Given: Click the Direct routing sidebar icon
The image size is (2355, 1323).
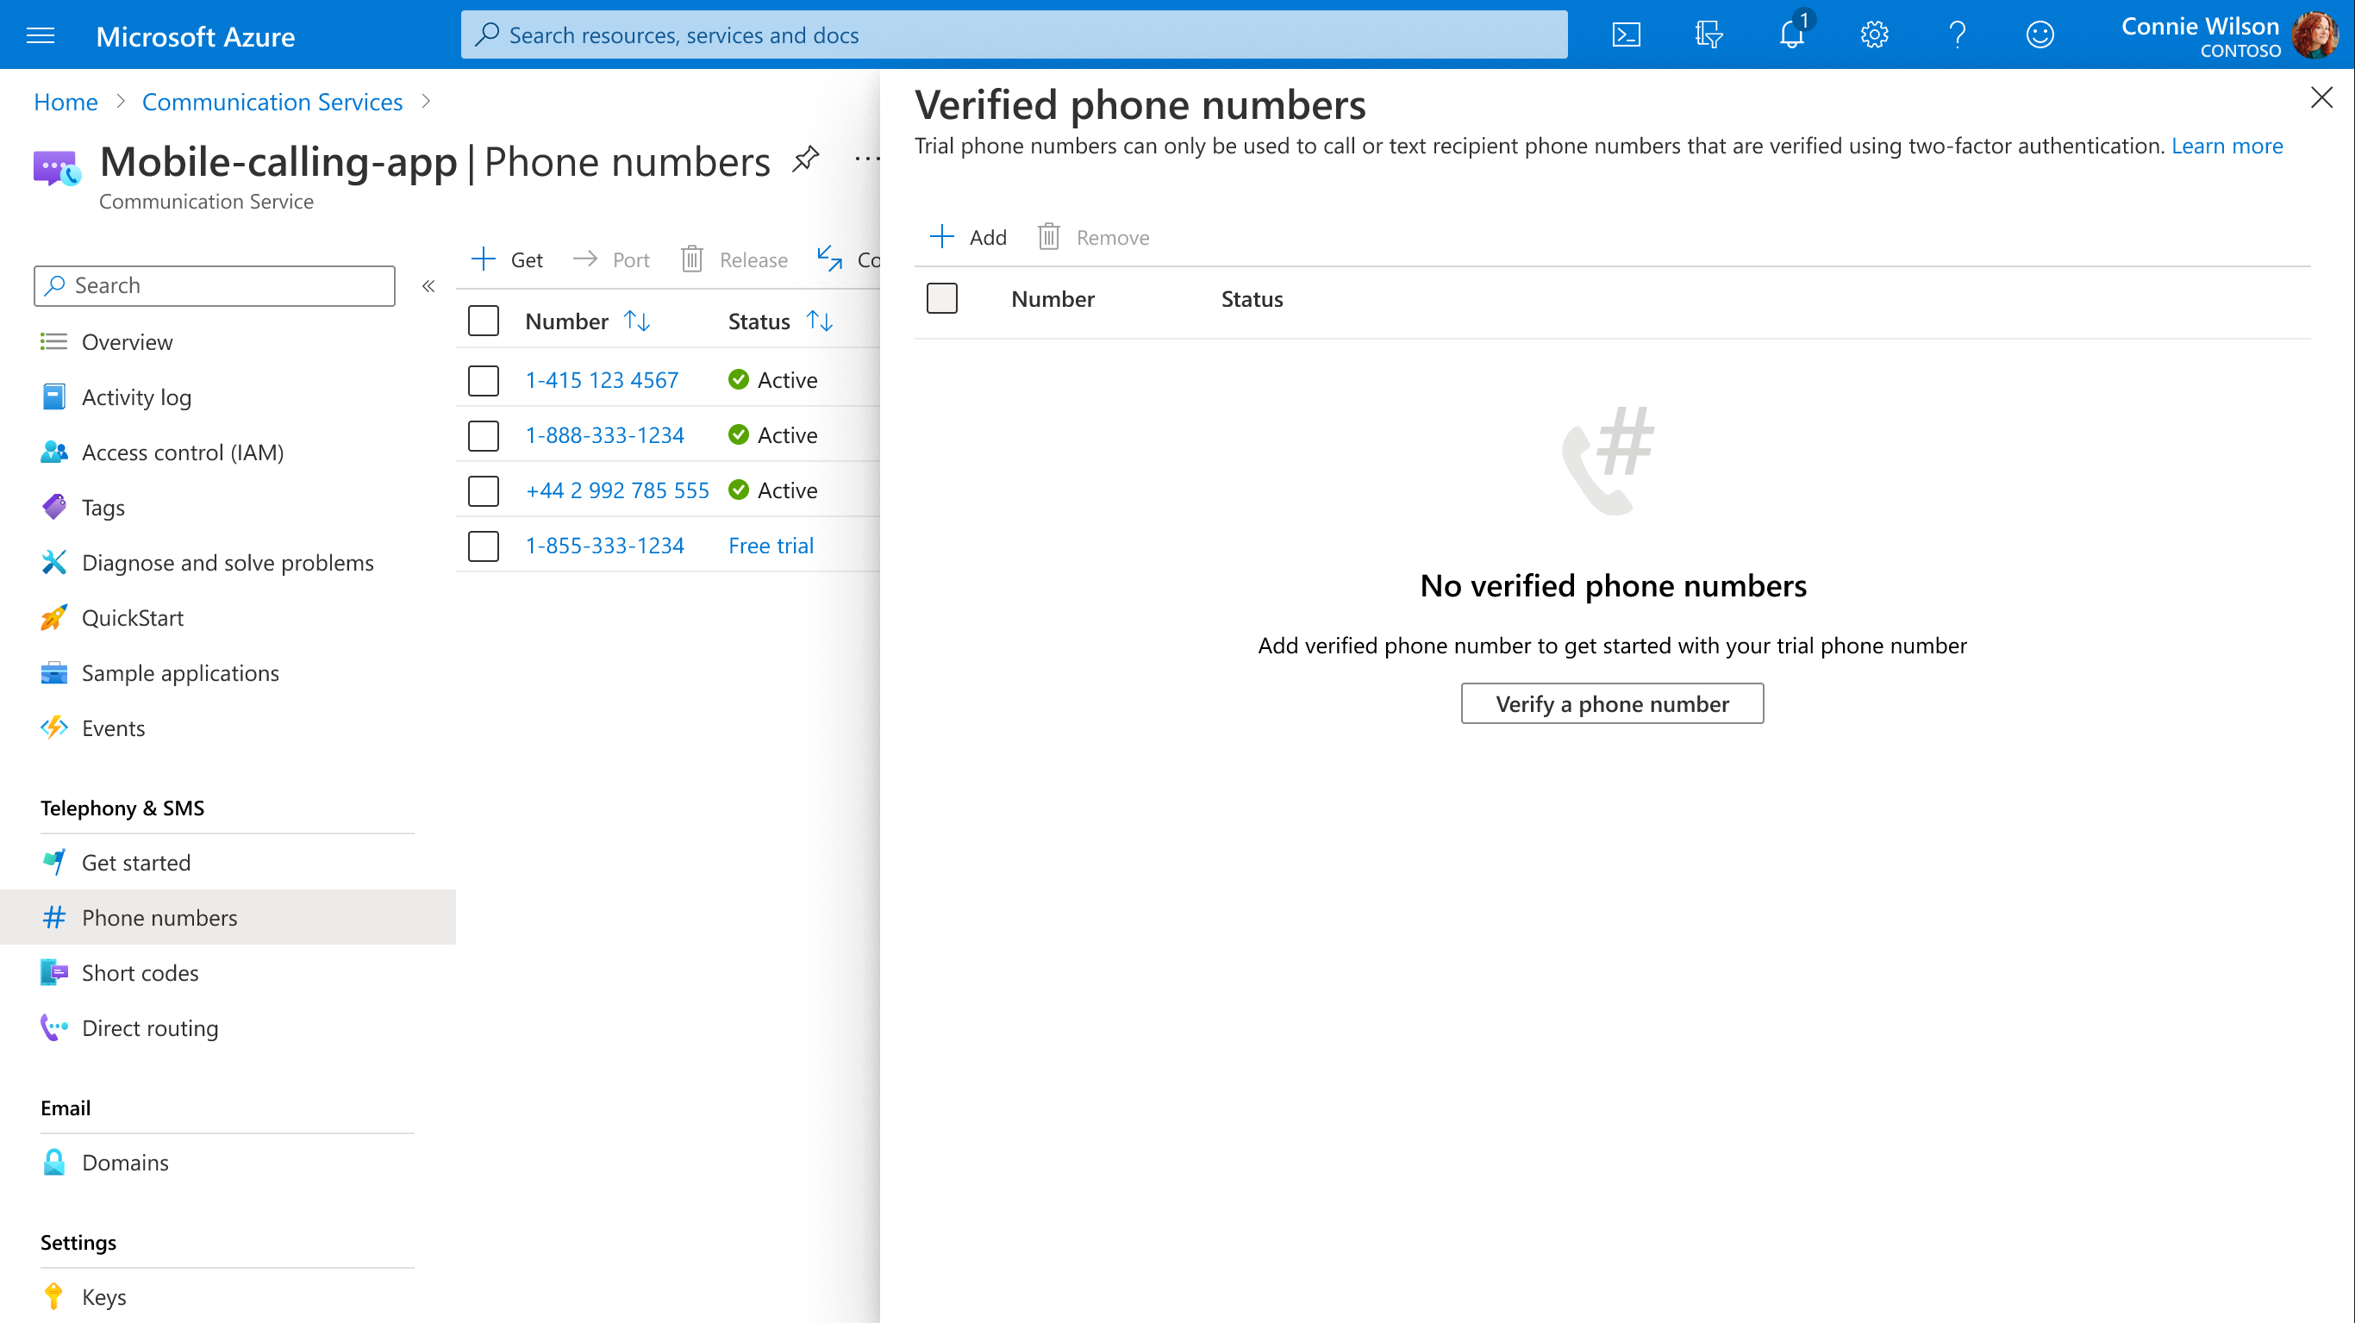Looking at the screenshot, I should coord(55,1027).
